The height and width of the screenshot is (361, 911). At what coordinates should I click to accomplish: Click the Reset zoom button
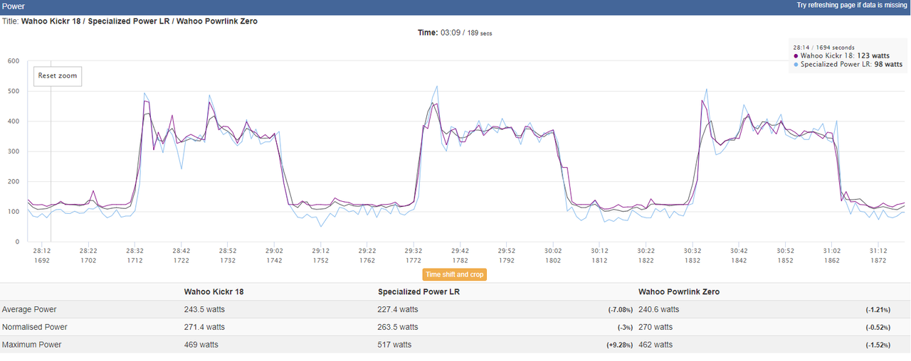coord(58,76)
